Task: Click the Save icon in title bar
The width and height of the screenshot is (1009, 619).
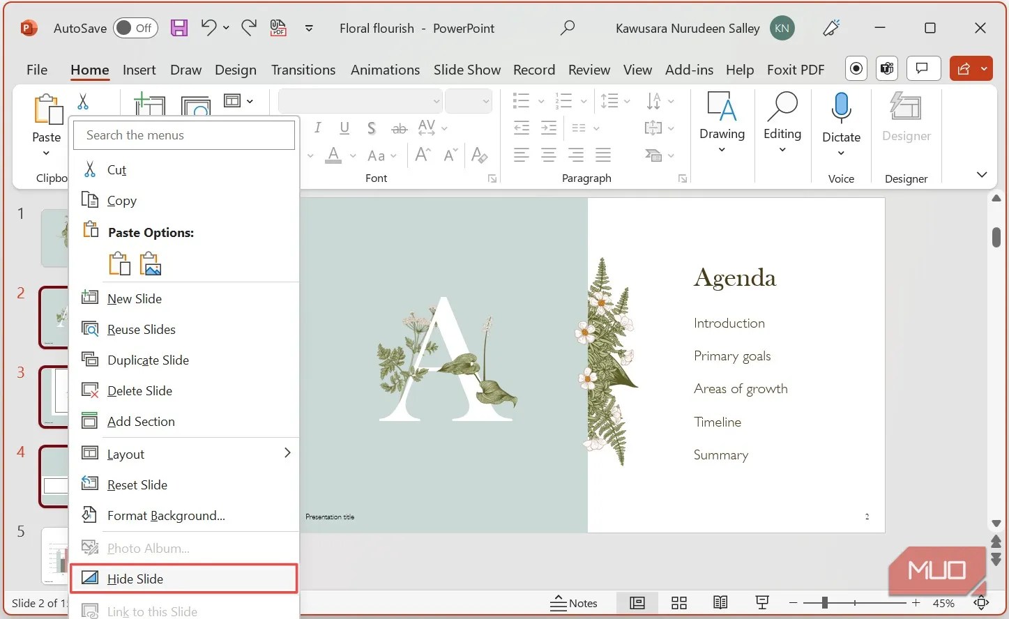Action: click(179, 28)
